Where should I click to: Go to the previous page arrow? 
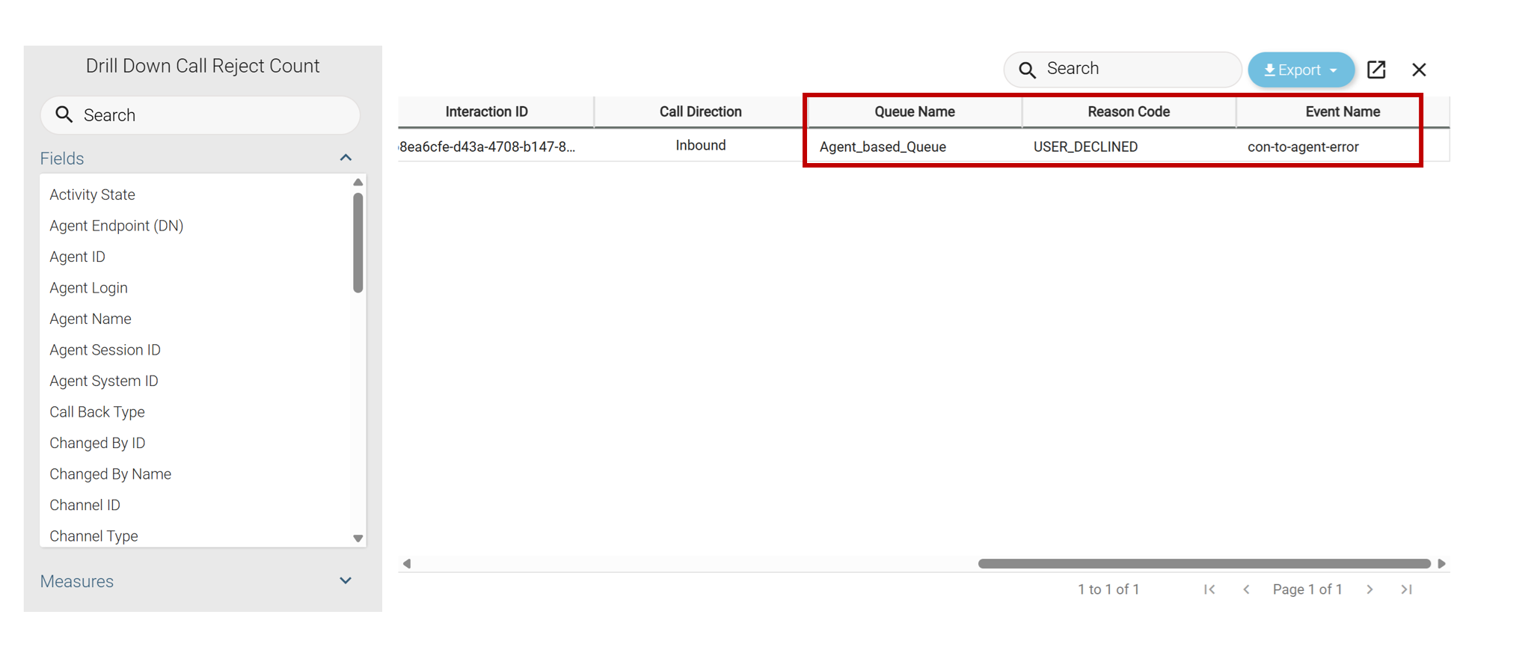(1246, 589)
